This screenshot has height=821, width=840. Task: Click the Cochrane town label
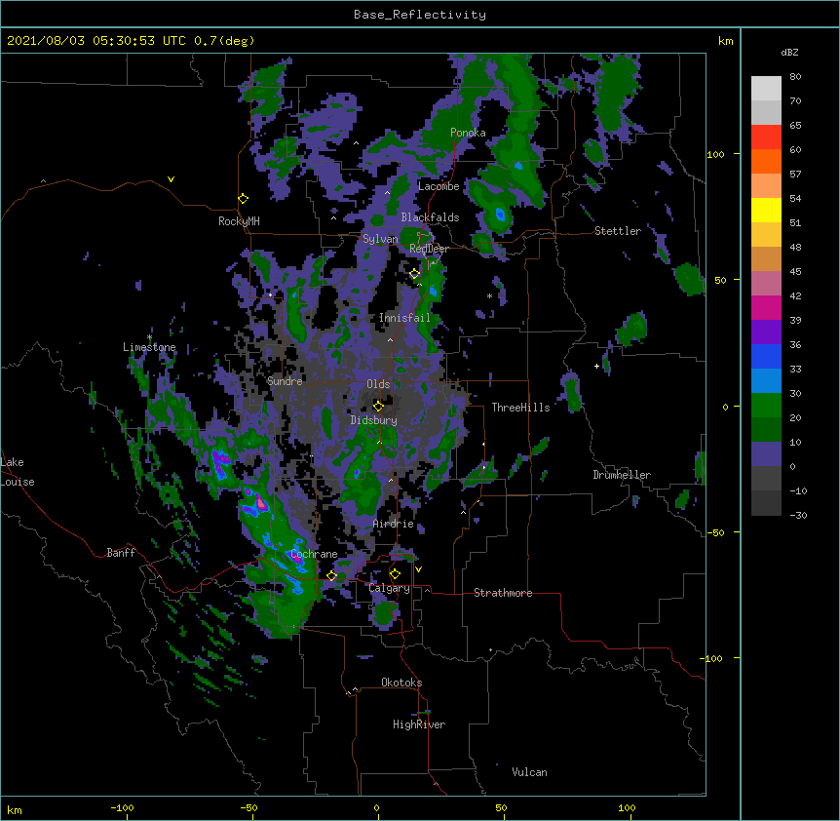click(315, 554)
